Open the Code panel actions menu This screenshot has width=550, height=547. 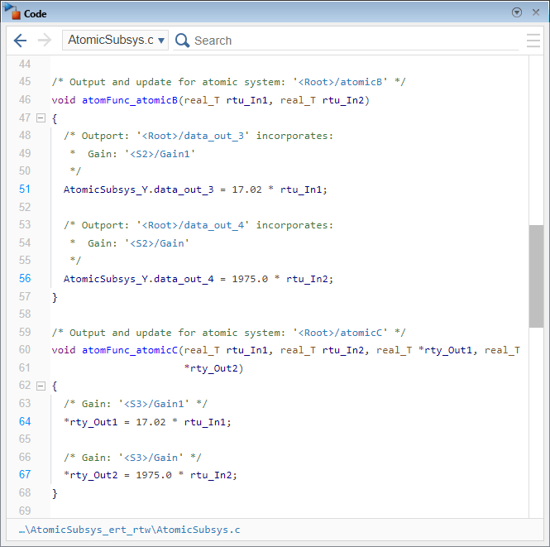[x=517, y=12]
